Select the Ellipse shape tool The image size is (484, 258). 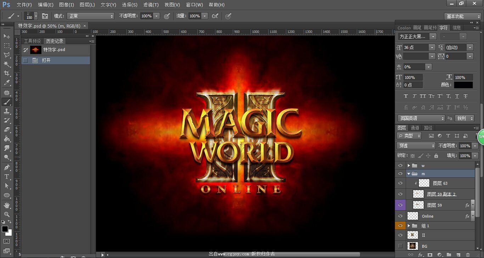pyautogui.click(x=7, y=195)
